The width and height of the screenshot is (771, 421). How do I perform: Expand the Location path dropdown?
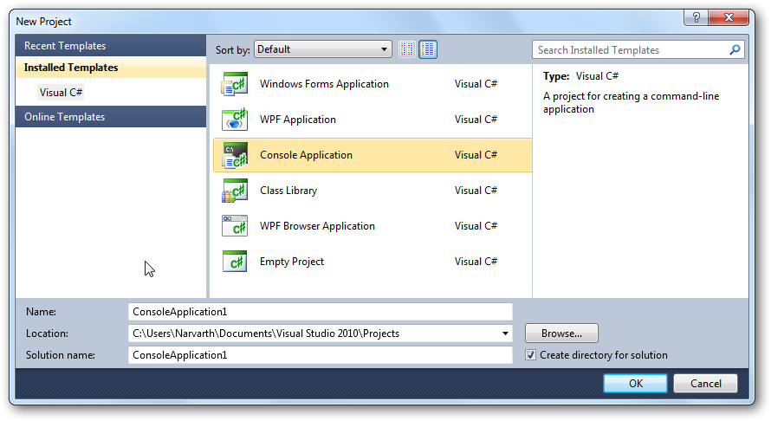click(505, 334)
